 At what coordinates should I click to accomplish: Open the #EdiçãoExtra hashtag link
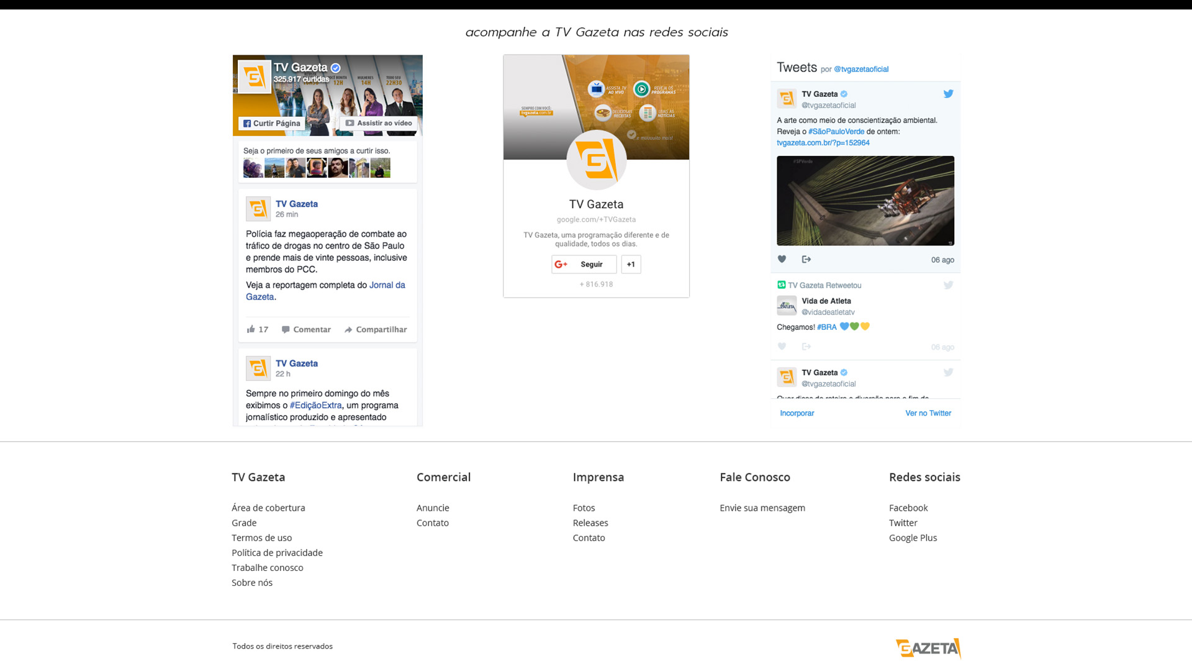(x=316, y=405)
